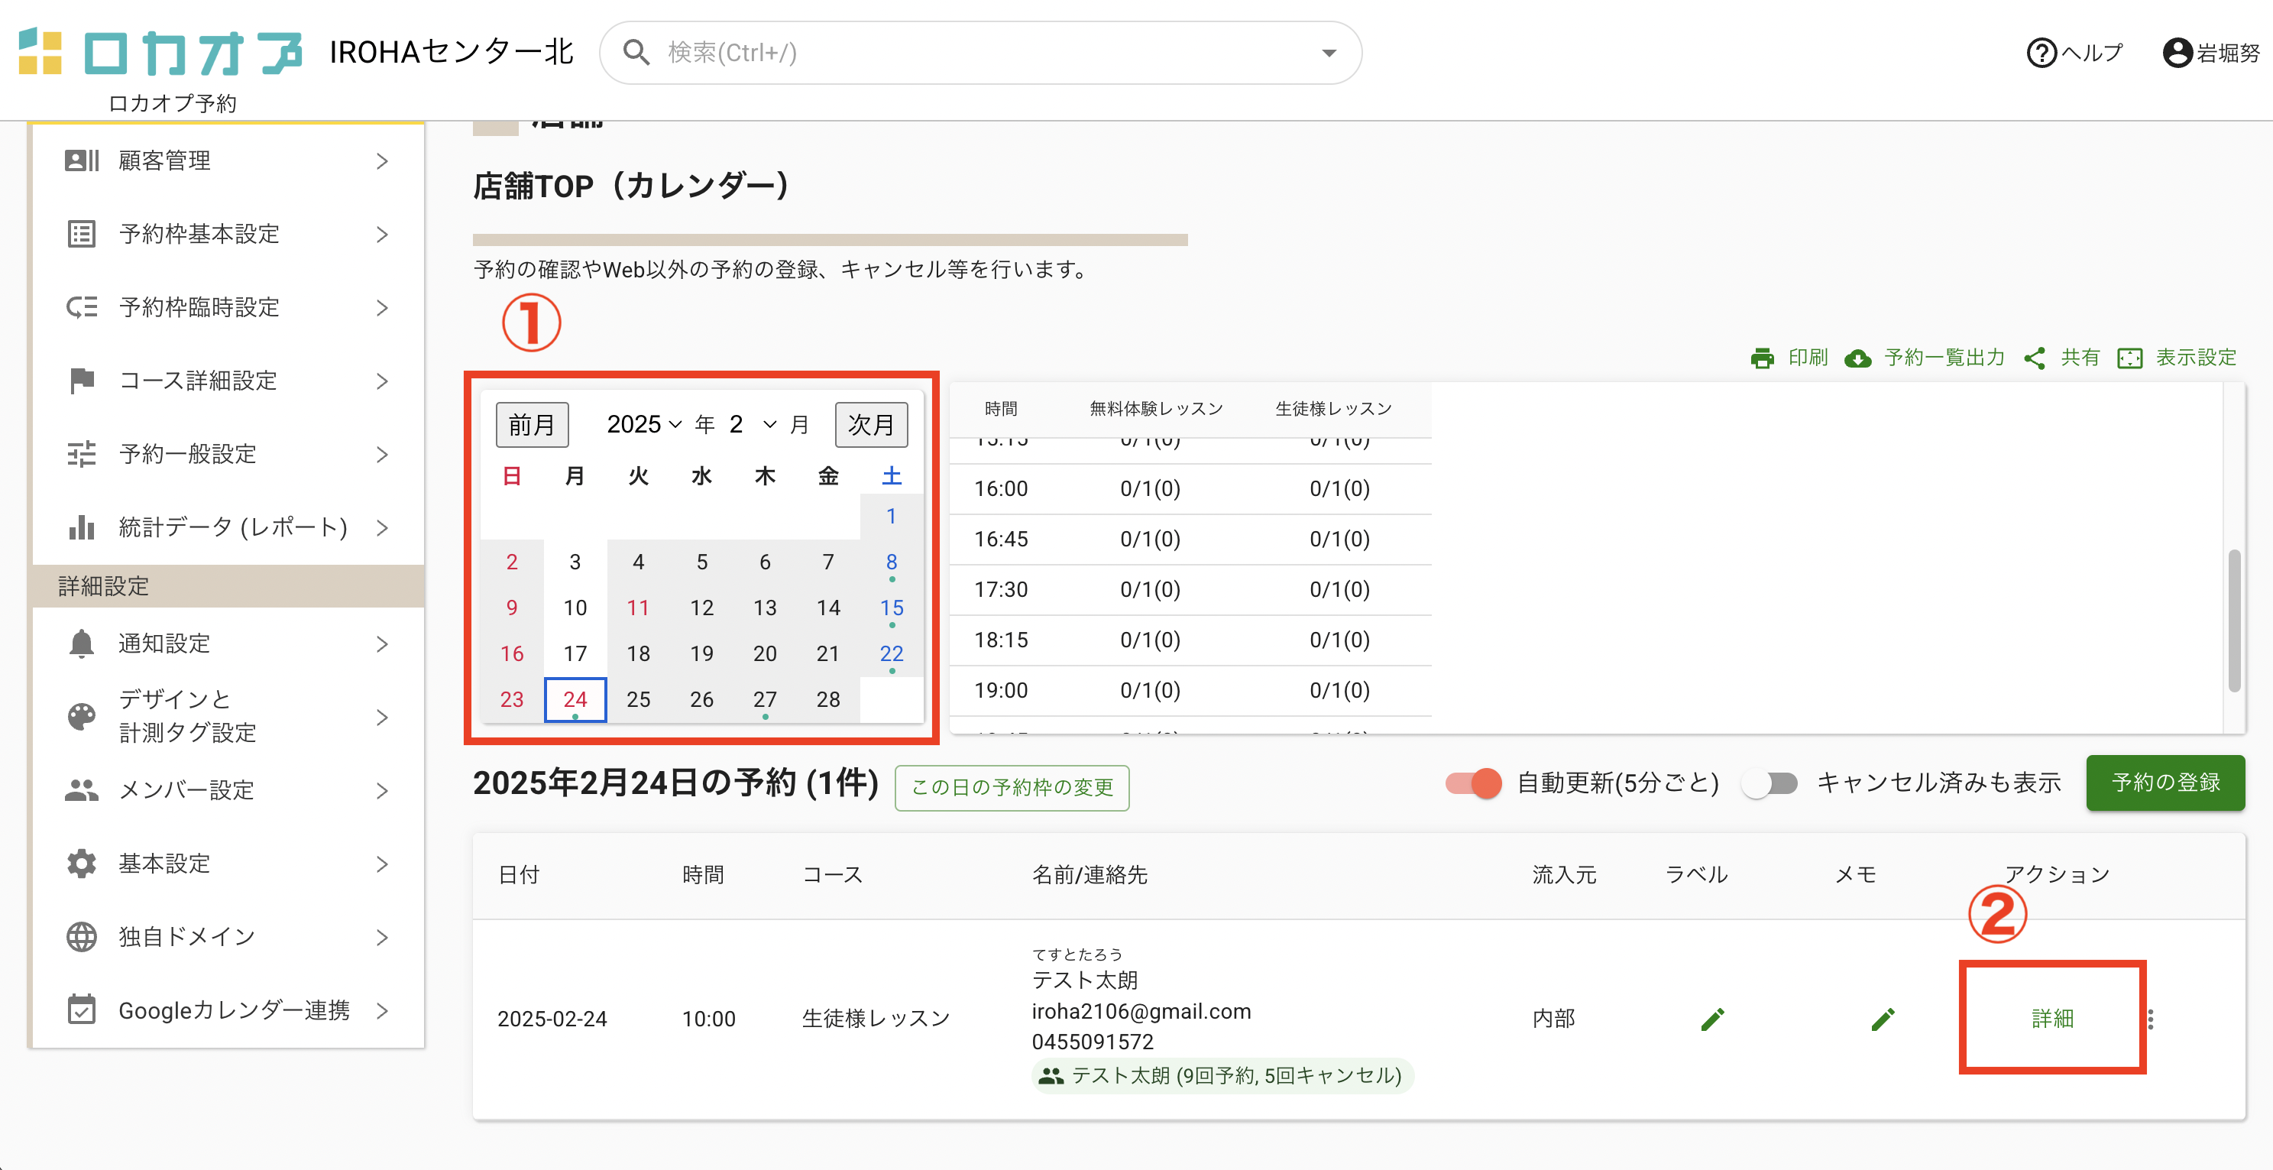
Task: Open 表示設定 display settings icon
Action: [2129, 358]
